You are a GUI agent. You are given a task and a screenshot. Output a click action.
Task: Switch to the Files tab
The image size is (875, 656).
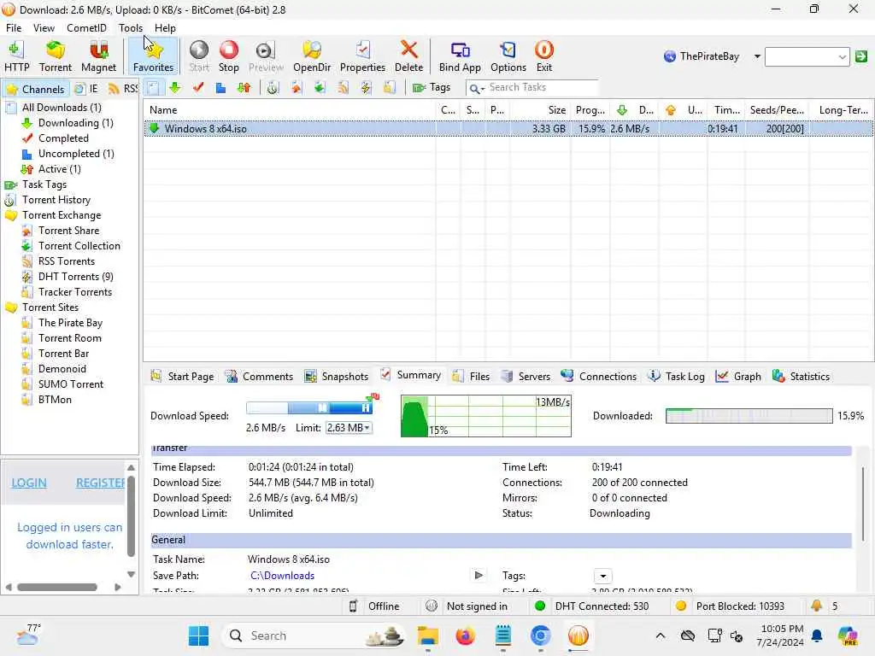tap(472, 377)
